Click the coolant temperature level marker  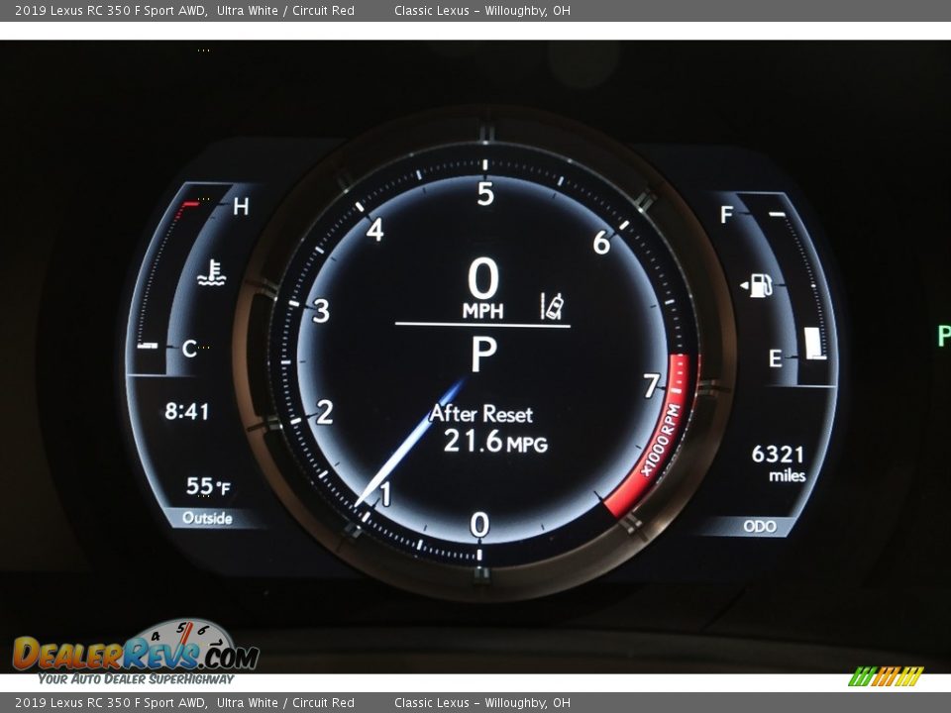[148, 346]
